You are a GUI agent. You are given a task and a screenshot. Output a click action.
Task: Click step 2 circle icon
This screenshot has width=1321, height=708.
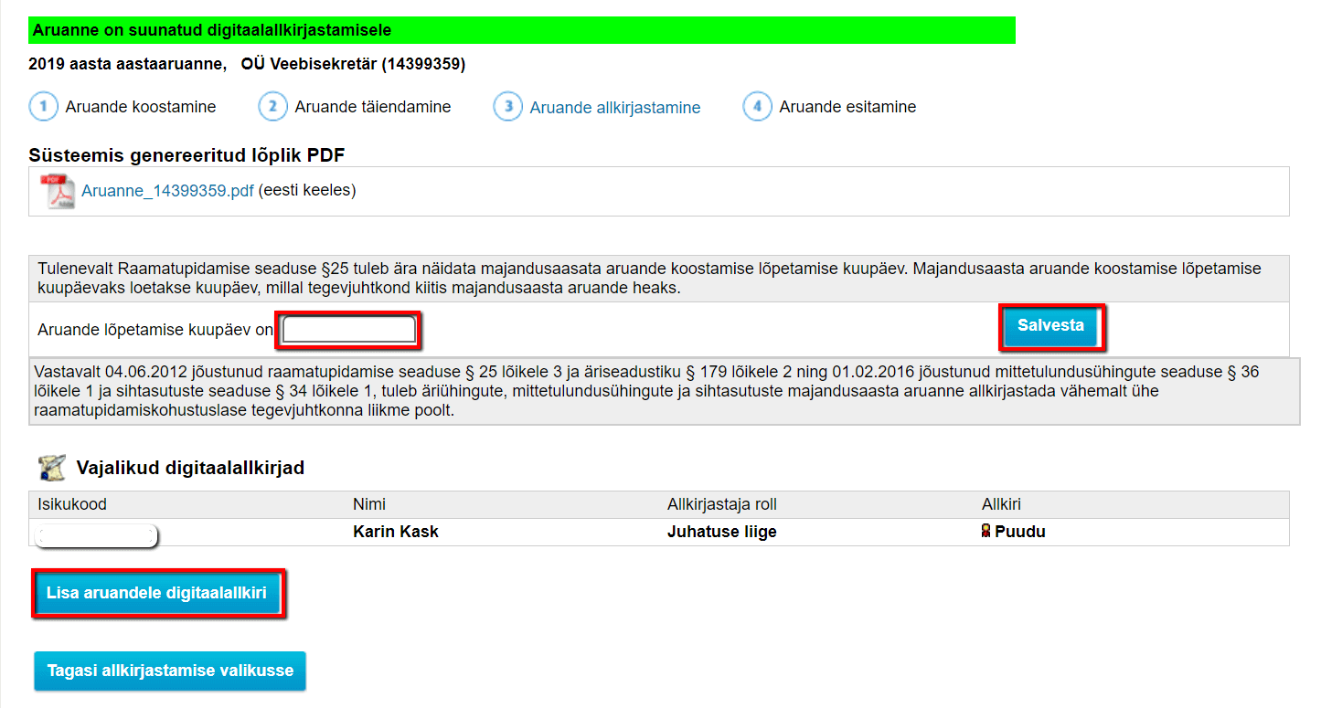(x=272, y=107)
